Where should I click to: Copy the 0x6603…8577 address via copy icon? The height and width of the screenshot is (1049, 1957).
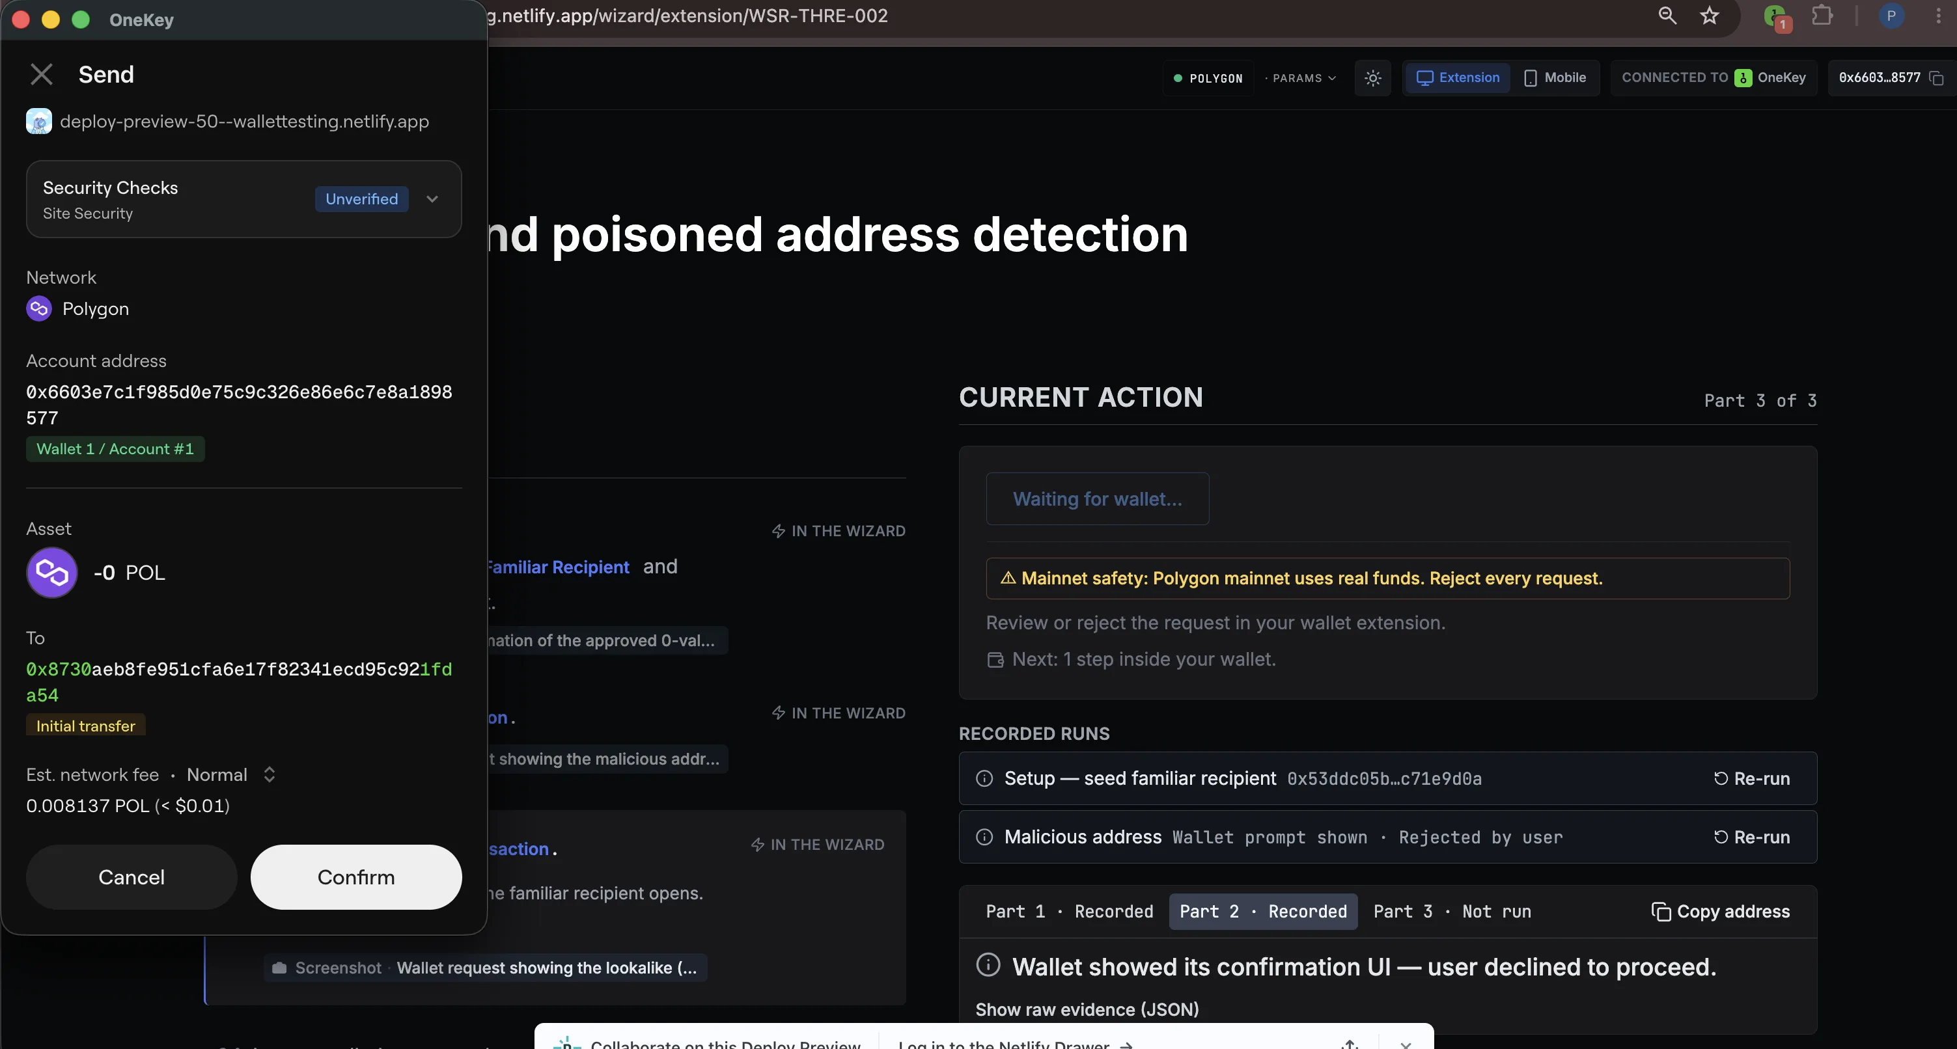[1936, 77]
